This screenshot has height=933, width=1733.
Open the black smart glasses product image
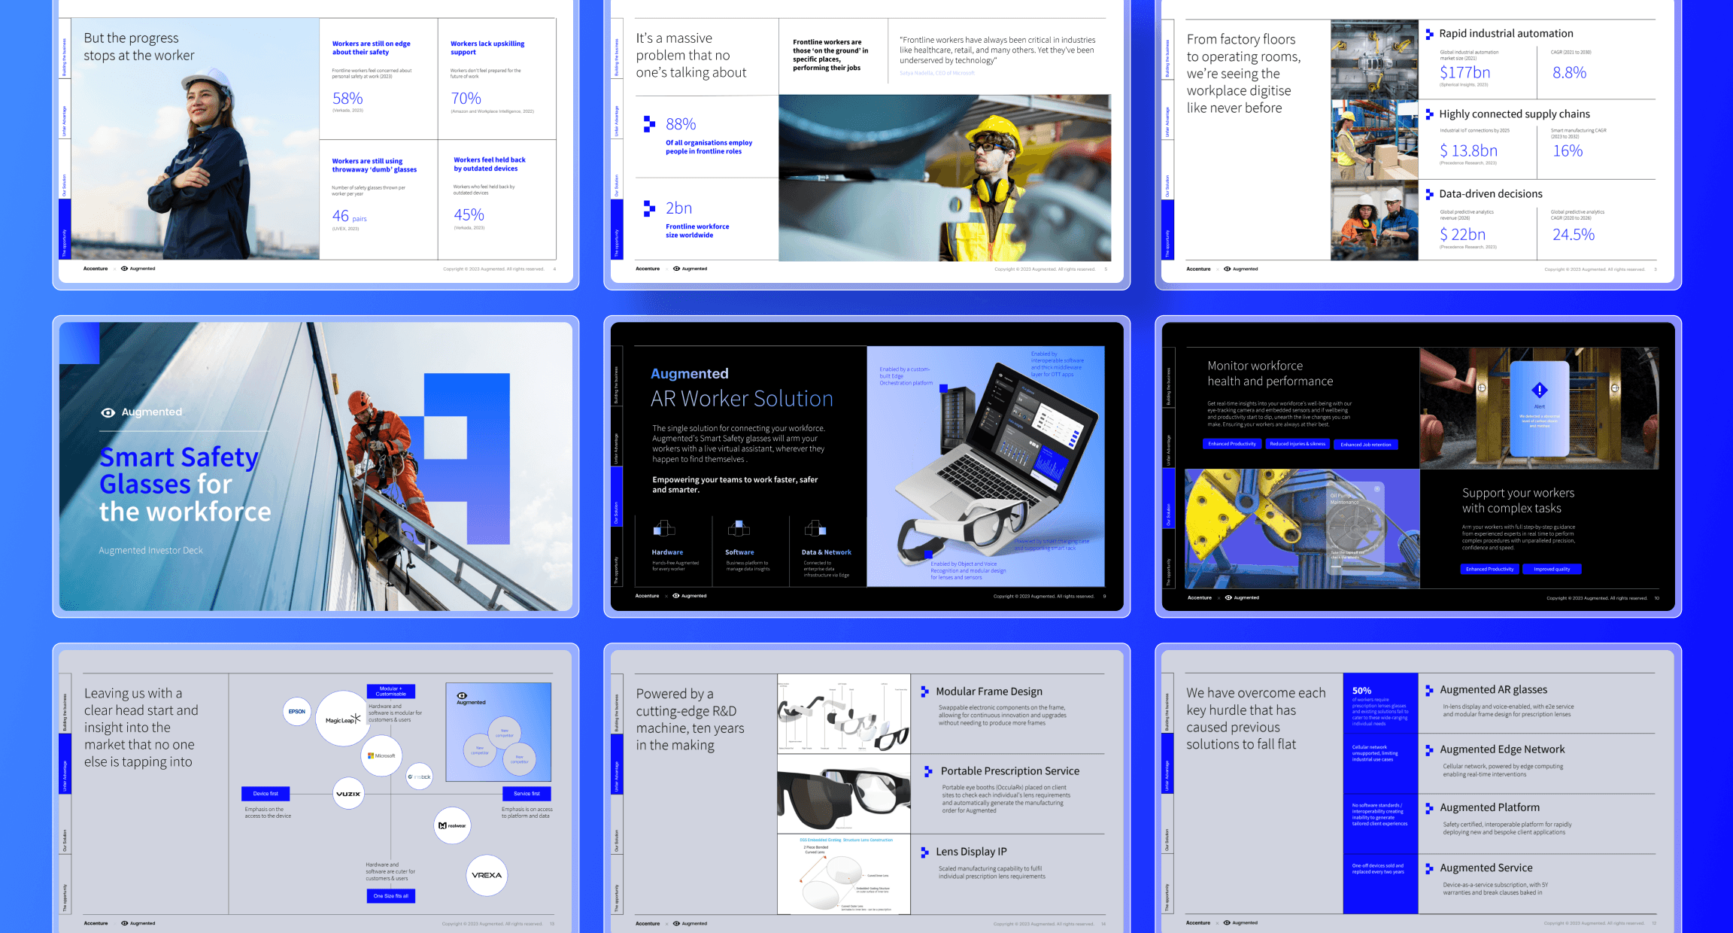click(x=844, y=794)
